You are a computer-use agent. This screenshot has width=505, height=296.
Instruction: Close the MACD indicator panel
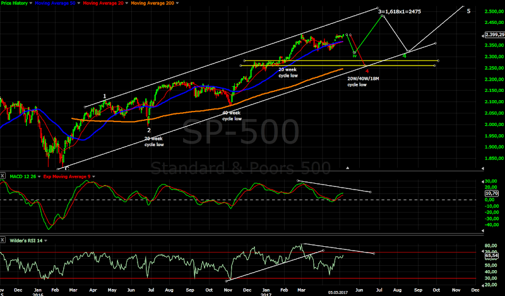coord(3,176)
